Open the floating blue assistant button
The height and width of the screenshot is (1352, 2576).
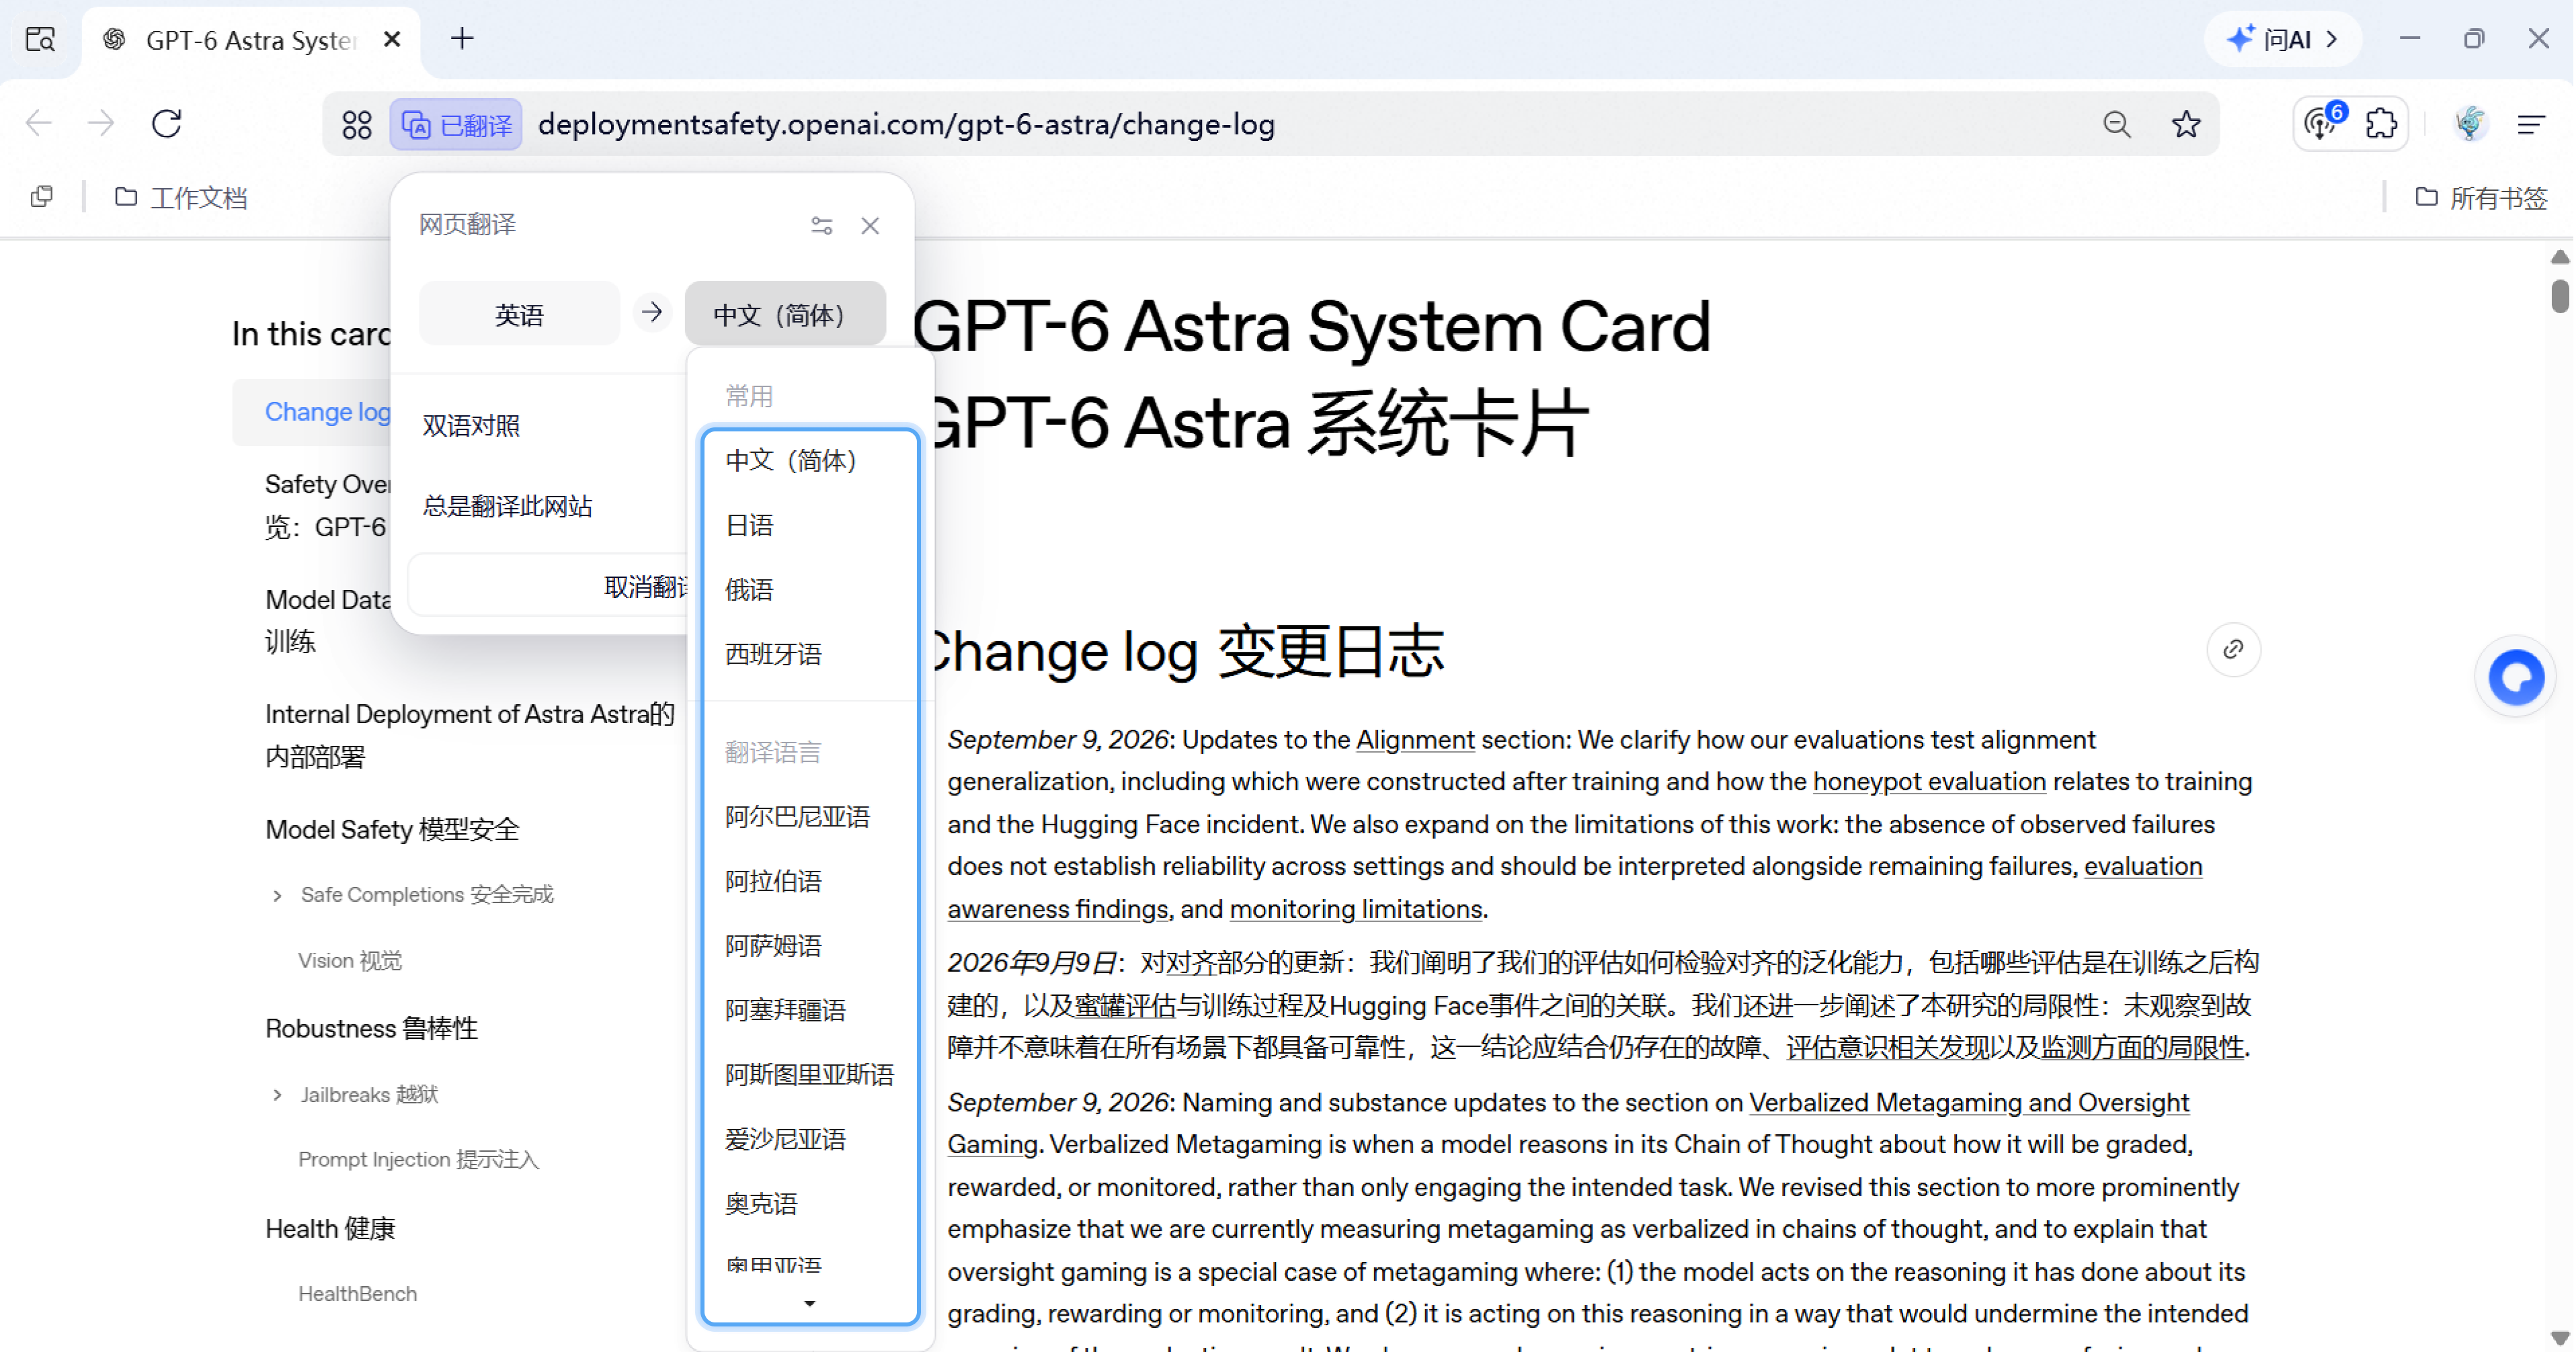click(2515, 677)
